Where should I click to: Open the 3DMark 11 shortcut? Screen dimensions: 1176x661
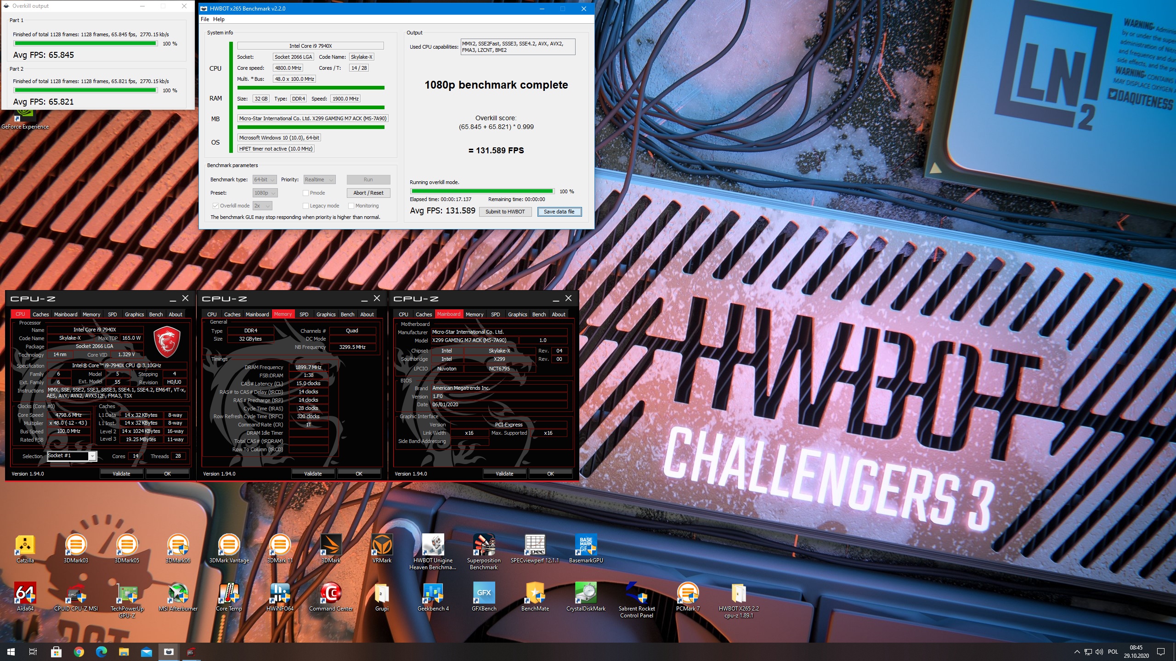point(280,549)
